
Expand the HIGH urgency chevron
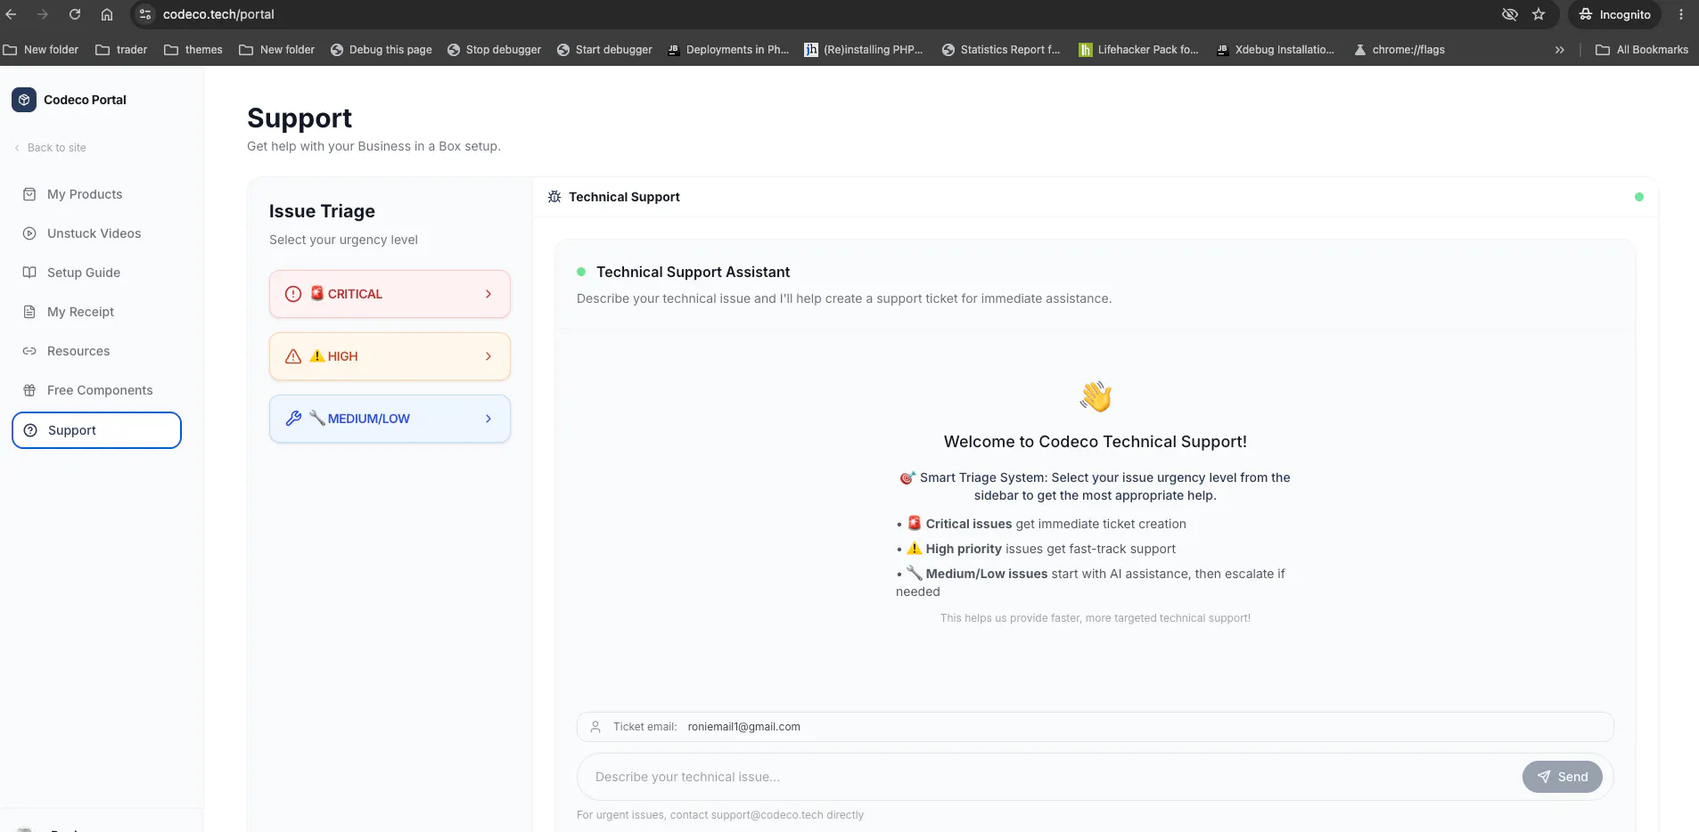tap(488, 356)
